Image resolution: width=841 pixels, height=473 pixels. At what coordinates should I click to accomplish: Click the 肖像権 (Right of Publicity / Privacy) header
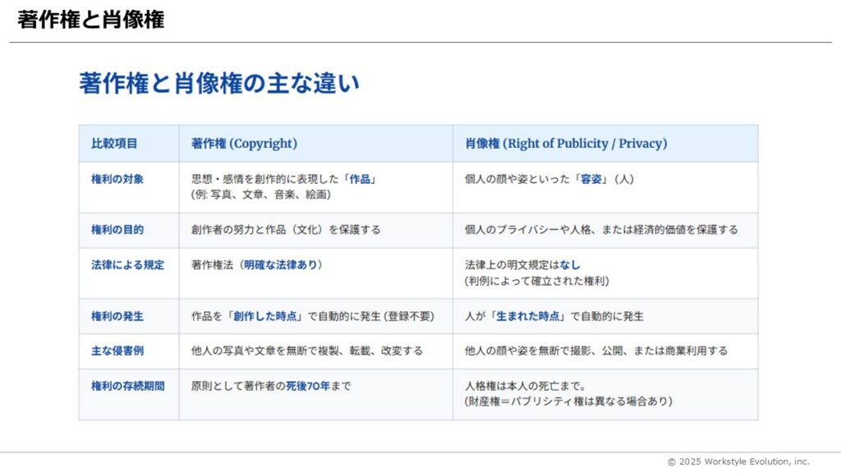[566, 144]
